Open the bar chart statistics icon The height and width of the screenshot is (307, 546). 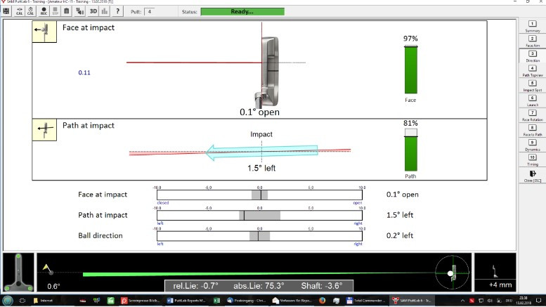click(x=104, y=12)
